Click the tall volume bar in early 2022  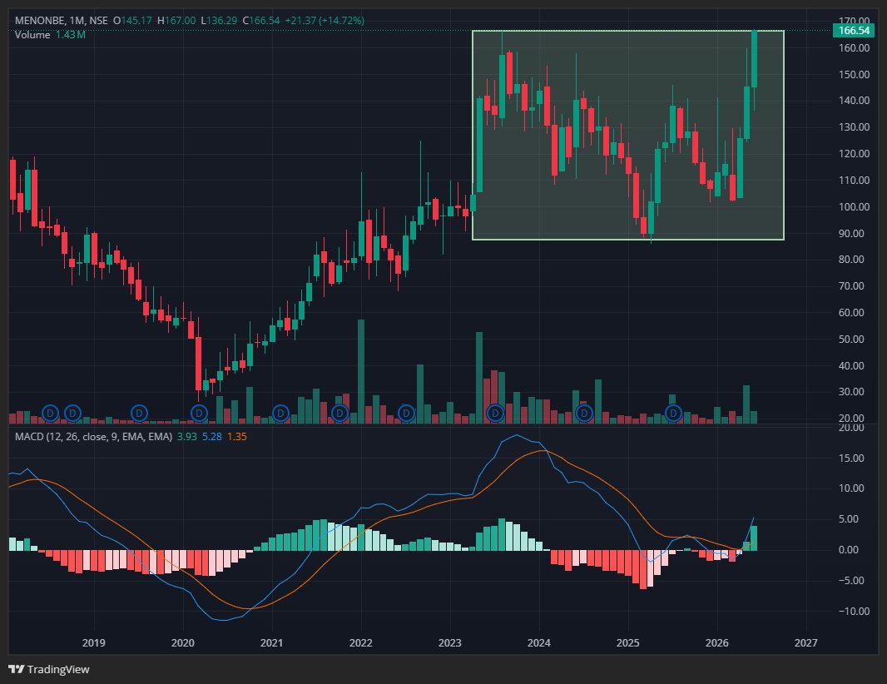point(361,372)
